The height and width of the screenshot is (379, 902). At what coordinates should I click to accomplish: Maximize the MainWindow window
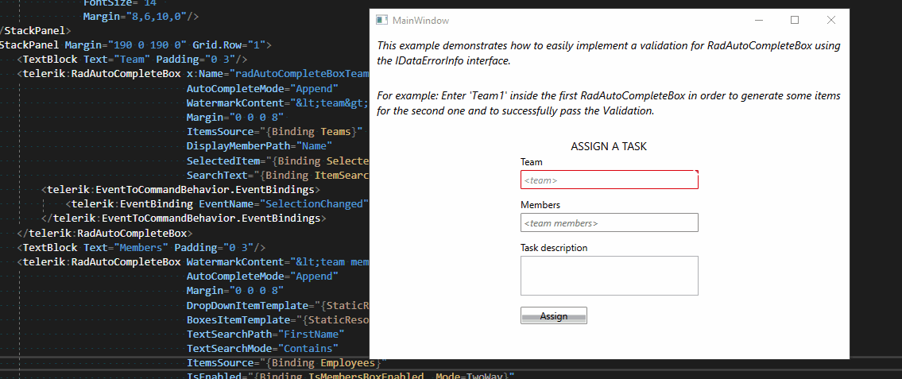click(795, 20)
